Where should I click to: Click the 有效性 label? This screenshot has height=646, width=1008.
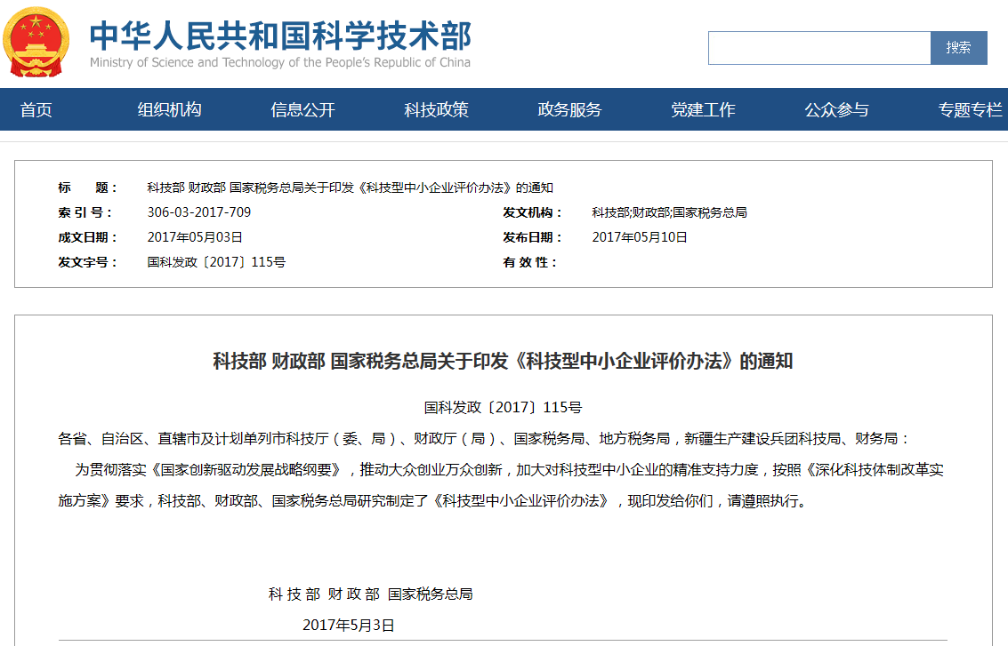pos(530,263)
